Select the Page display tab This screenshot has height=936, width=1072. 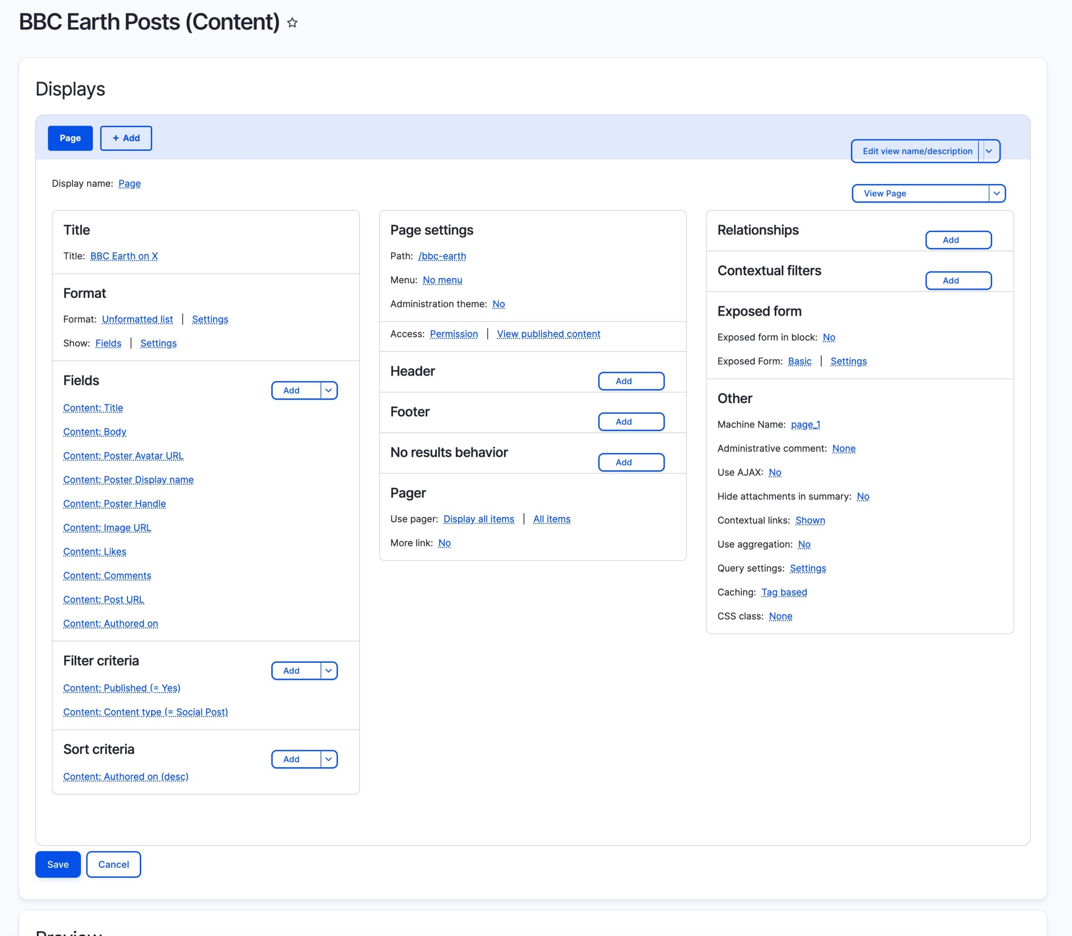tap(70, 138)
